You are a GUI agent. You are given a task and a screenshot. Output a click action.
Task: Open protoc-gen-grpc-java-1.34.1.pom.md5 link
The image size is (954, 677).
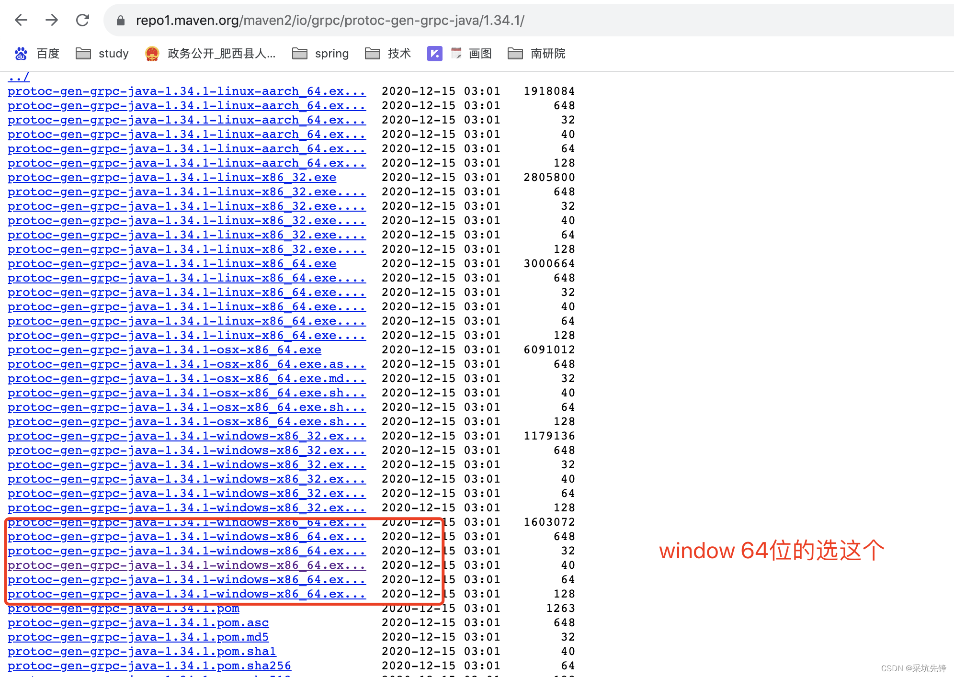click(x=138, y=637)
